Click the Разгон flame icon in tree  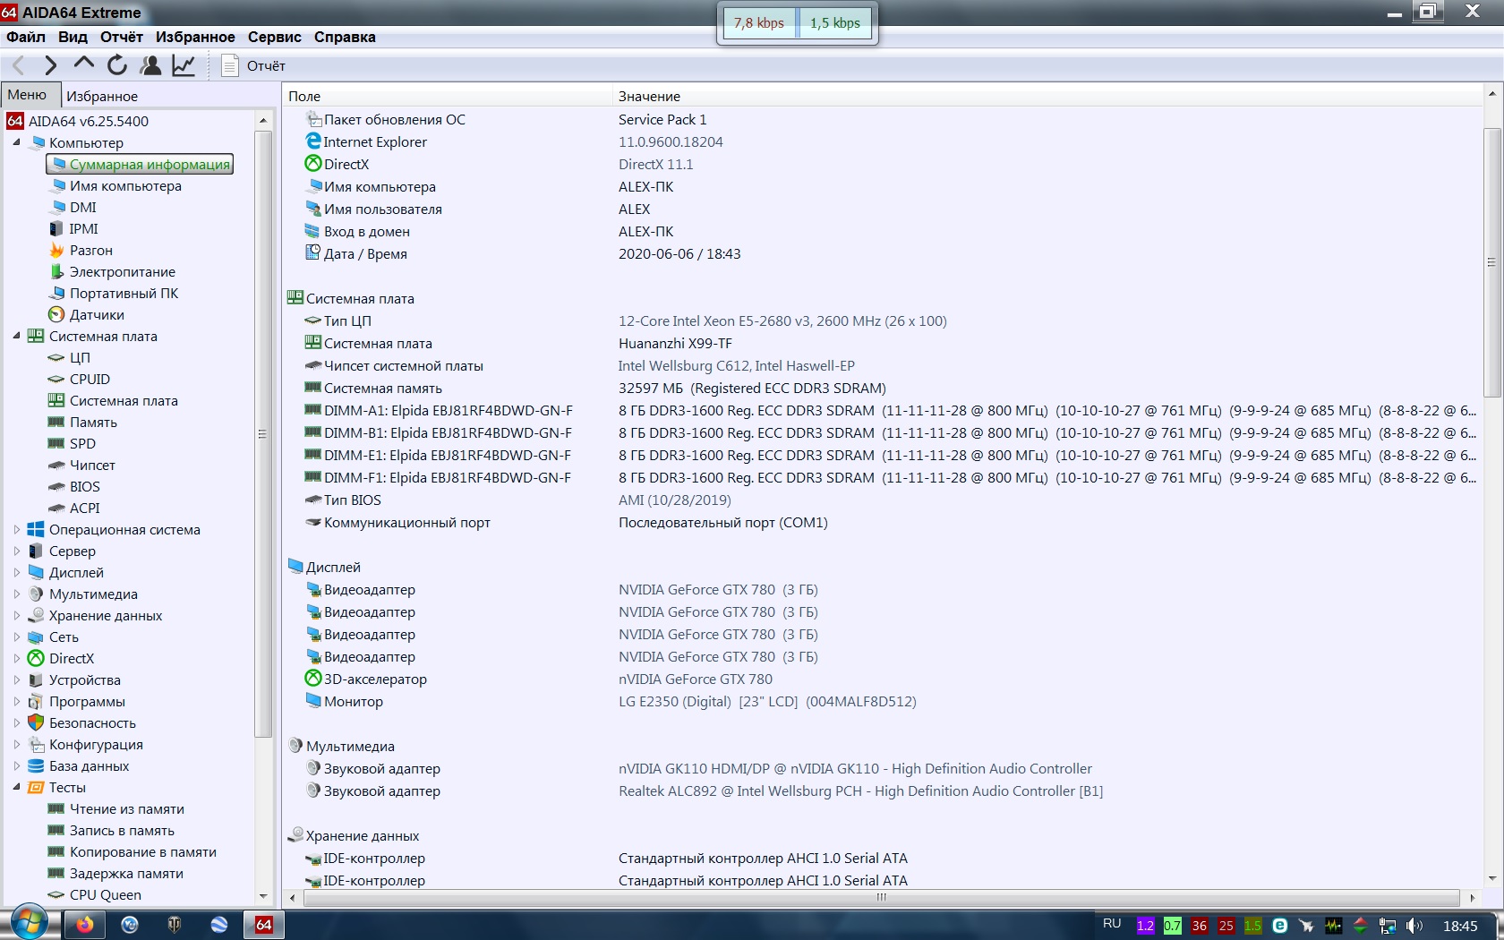click(x=56, y=250)
